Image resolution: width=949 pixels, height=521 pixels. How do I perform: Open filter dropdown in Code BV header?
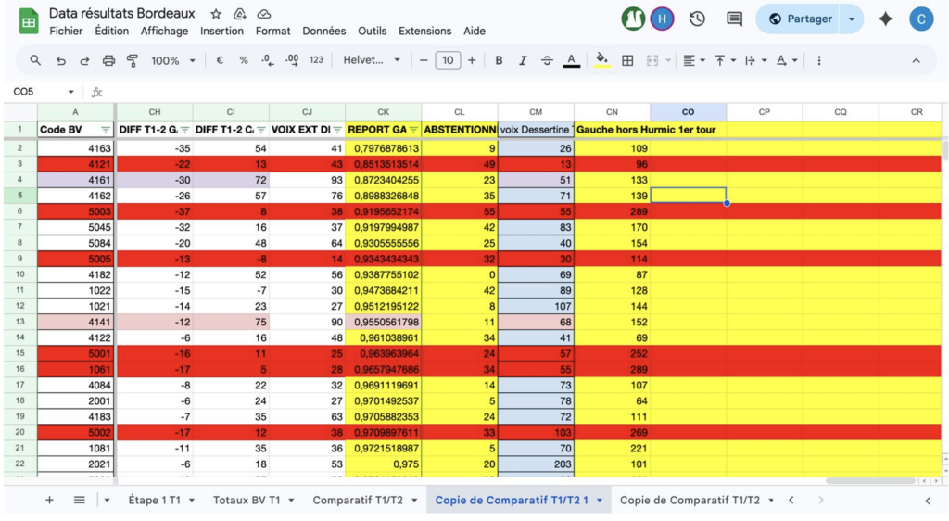105,130
